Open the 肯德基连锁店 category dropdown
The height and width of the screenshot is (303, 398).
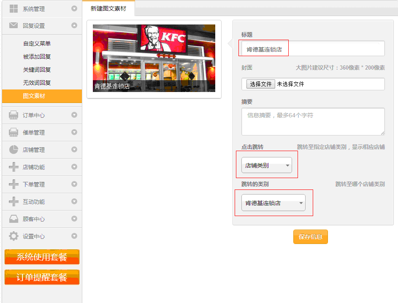pos(273,203)
